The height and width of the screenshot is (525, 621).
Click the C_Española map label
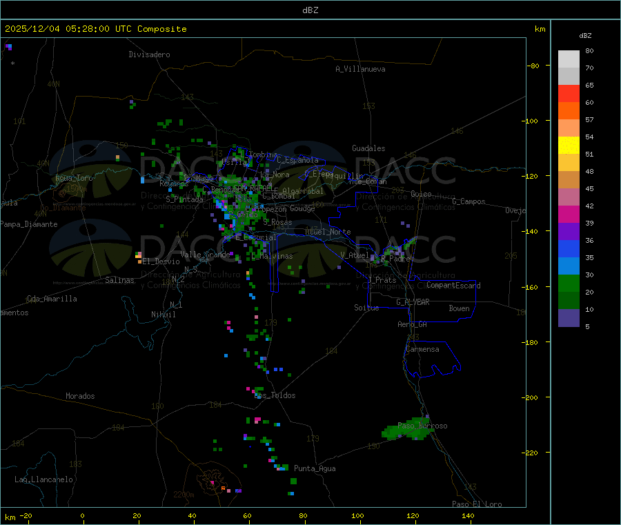tap(297, 160)
